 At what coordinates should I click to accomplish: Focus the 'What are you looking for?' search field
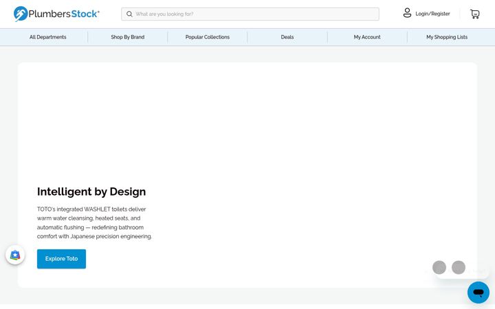tap(250, 14)
